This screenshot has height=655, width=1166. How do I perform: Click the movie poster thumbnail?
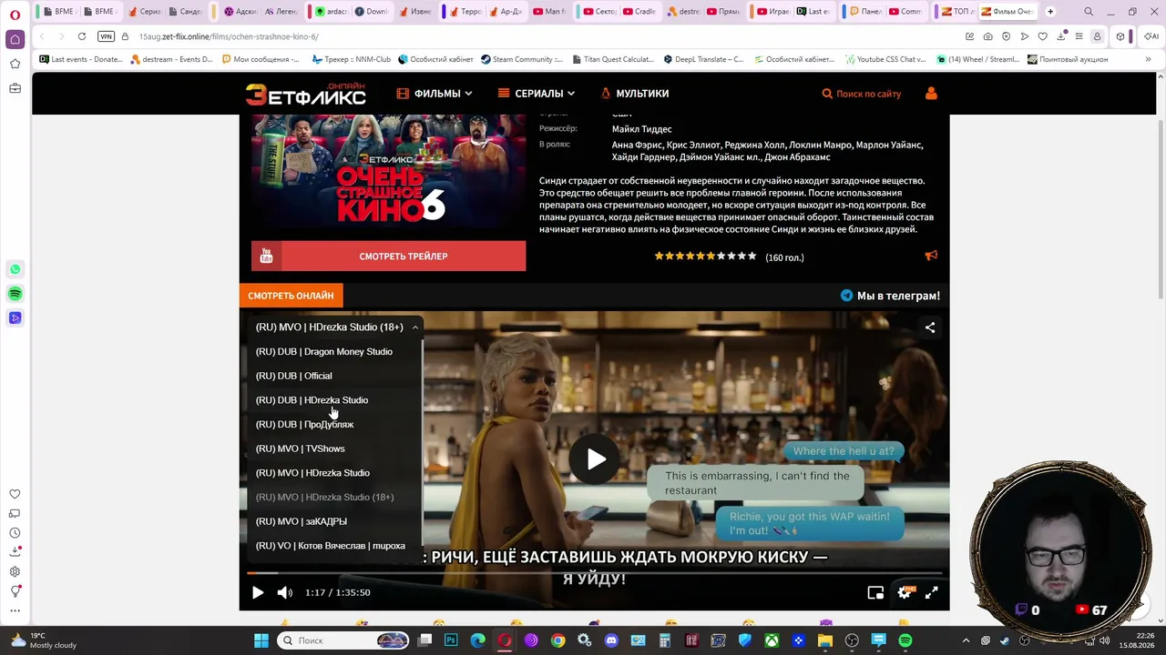389,171
